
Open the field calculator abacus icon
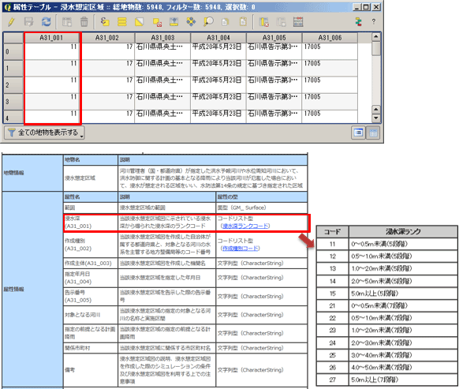point(298,22)
